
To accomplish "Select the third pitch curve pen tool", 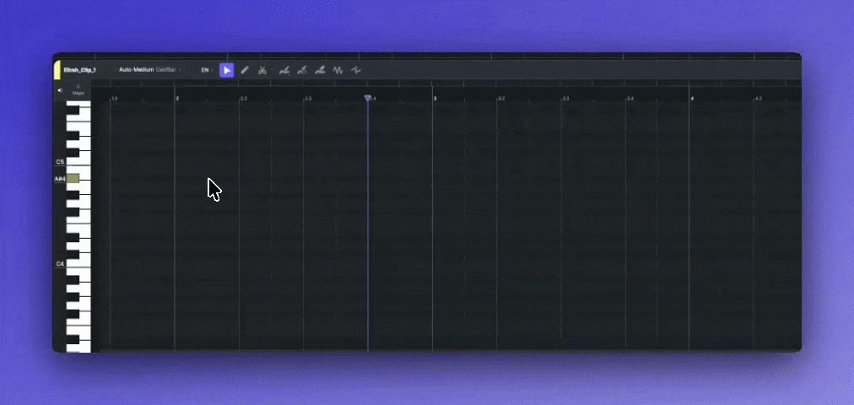I will (321, 70).
